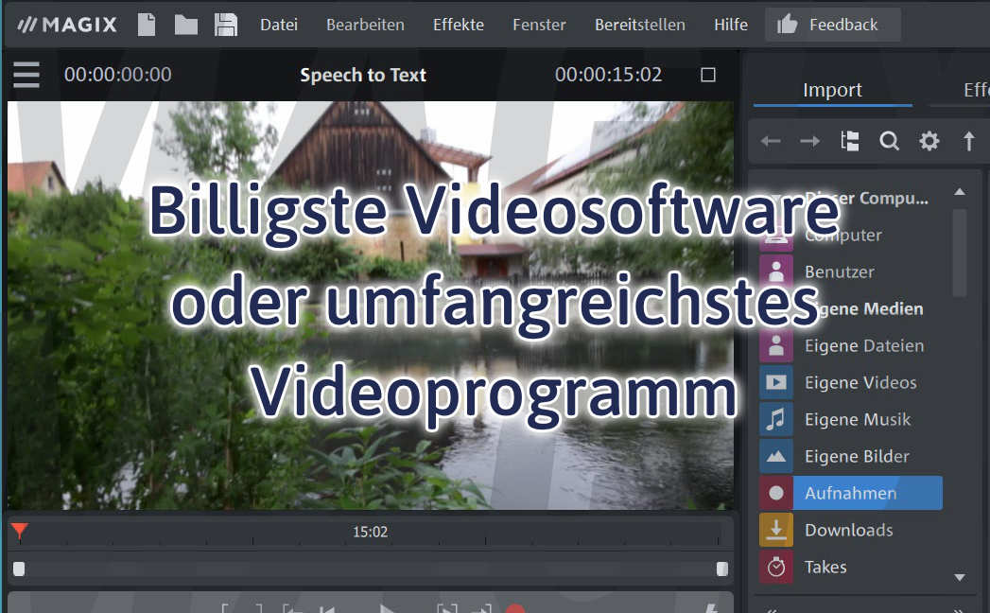Open the sidebar scroll-down chevron below Takes
The width and height of the screenshot is (990, 613).
(959, 577)
